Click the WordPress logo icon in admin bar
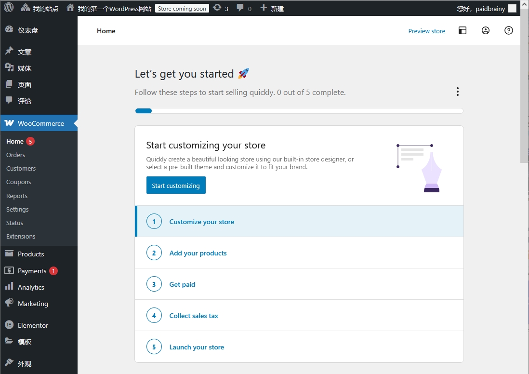Screen dimensions: 529x374 click(x=9, y=7)
